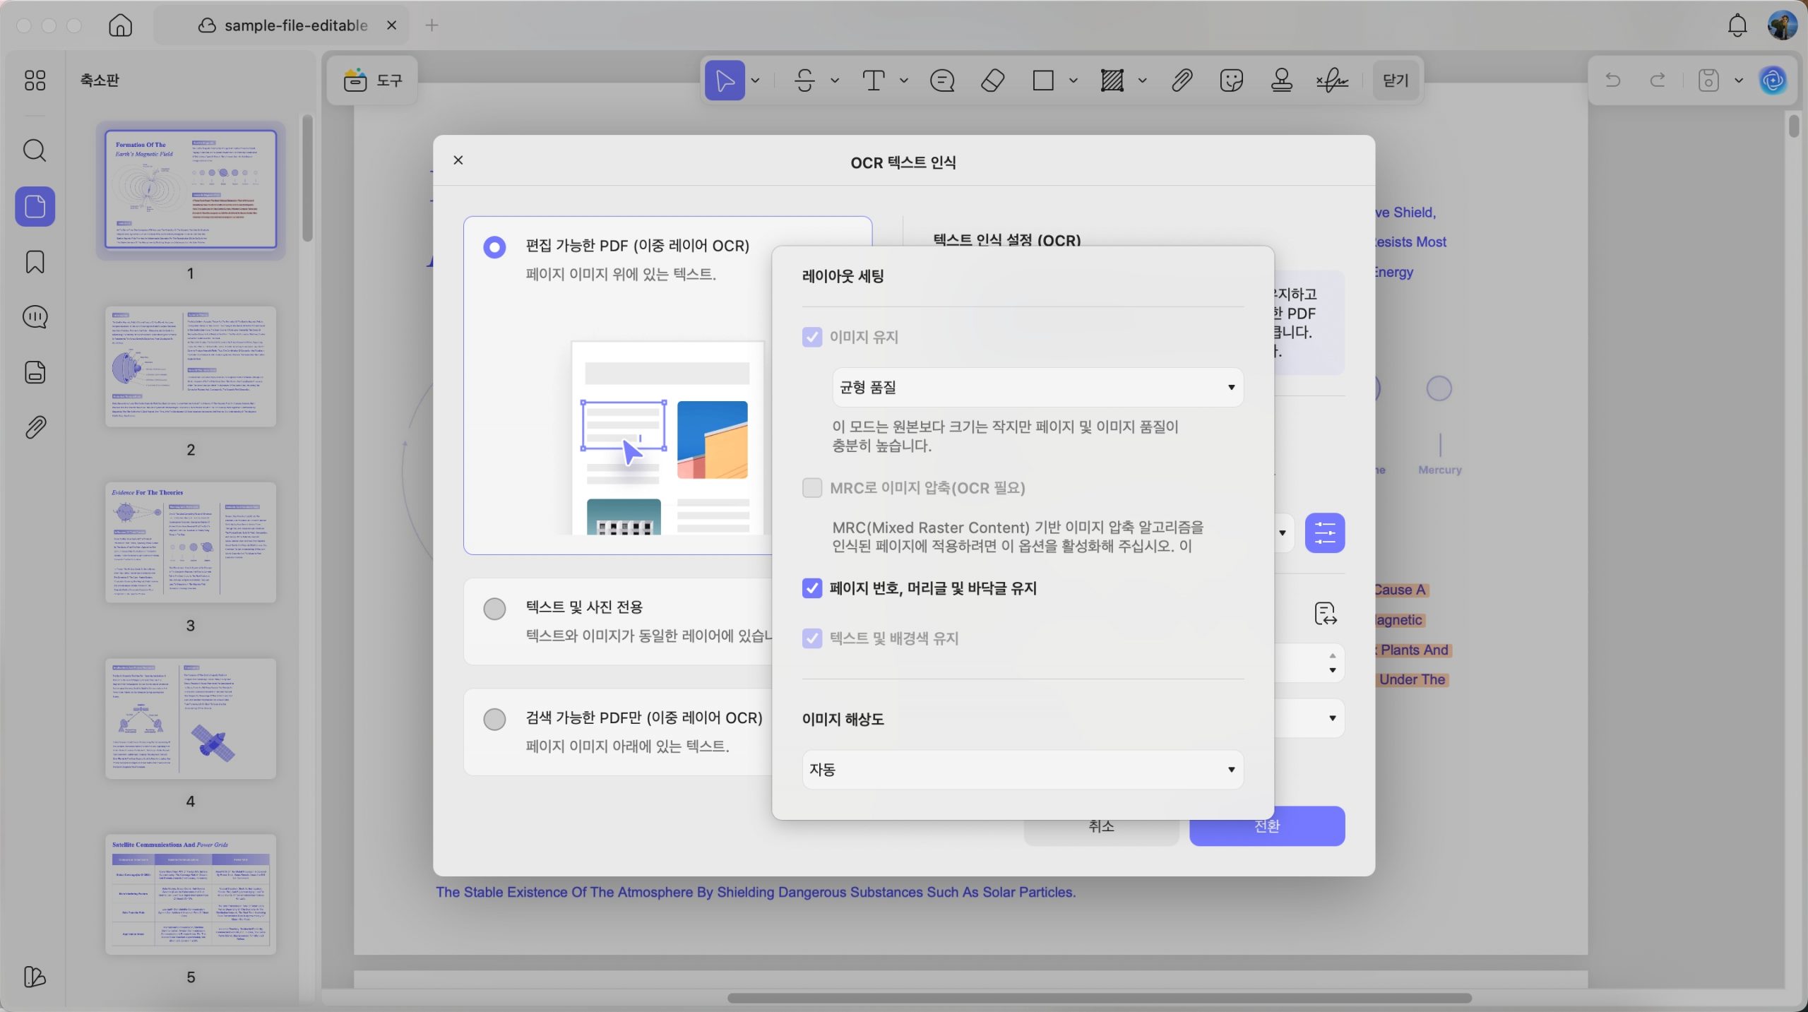Expand text tool options arrow

pyautogui.click(x=904, y=81)
